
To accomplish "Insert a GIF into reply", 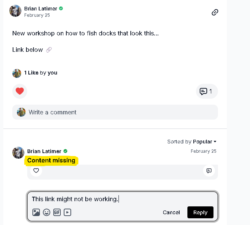I will click(57, 212).
